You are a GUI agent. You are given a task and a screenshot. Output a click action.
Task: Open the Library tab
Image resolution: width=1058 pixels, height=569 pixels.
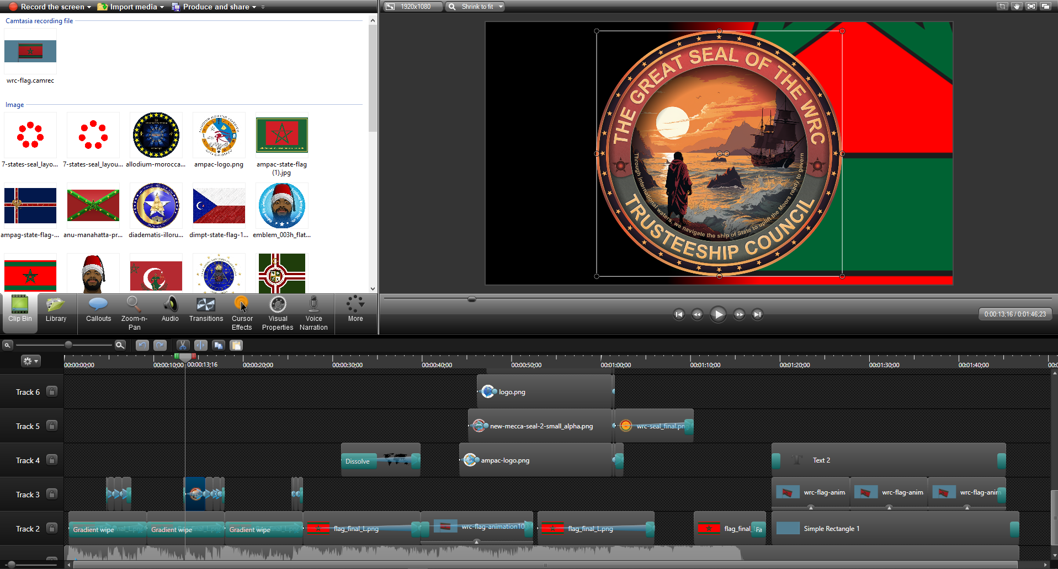[56, 310]
